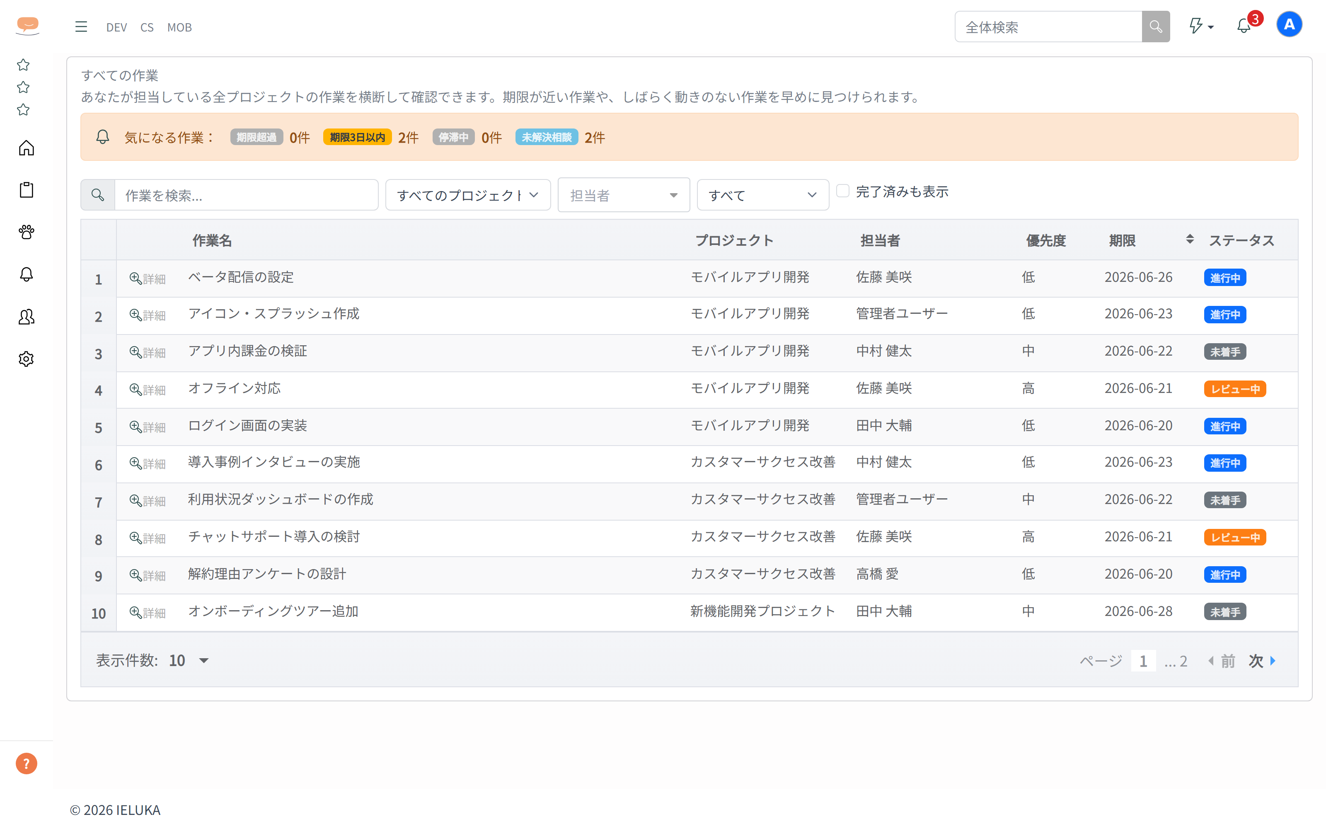Open details for ベータ配信の設定
This screenshot has height=829, width=1326.
(x=148, y=279)
